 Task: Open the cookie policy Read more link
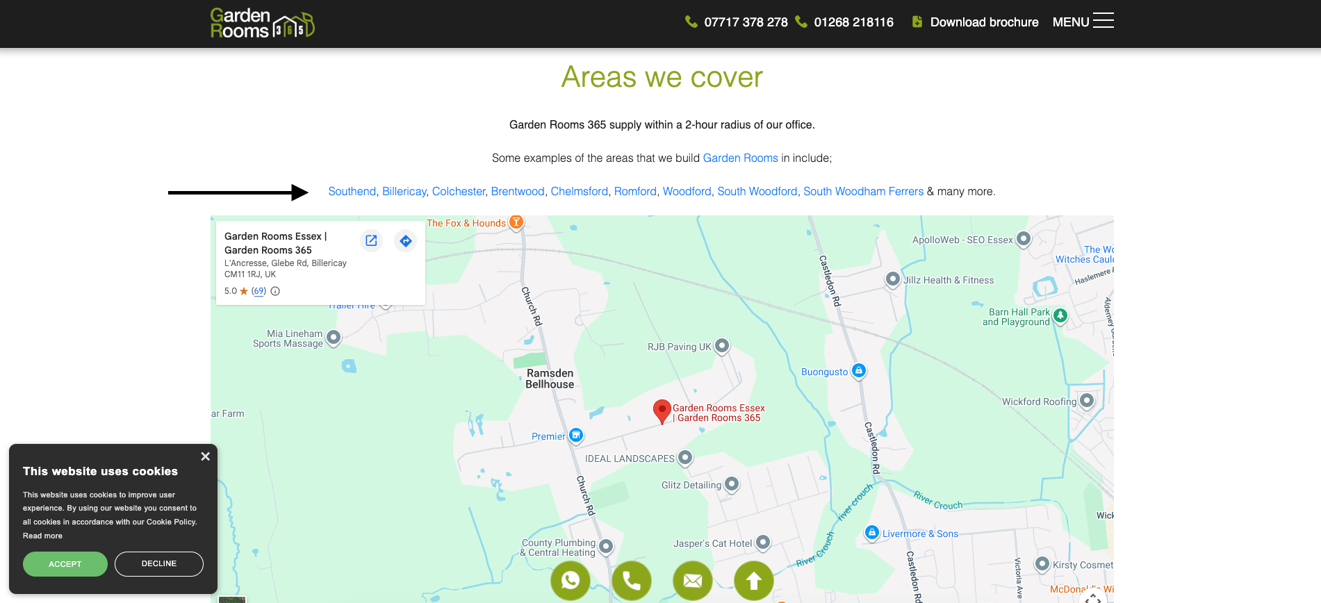[x=42, y=536]
